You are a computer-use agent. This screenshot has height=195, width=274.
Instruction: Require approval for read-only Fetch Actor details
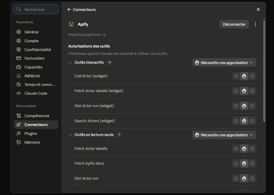point(244,149)
